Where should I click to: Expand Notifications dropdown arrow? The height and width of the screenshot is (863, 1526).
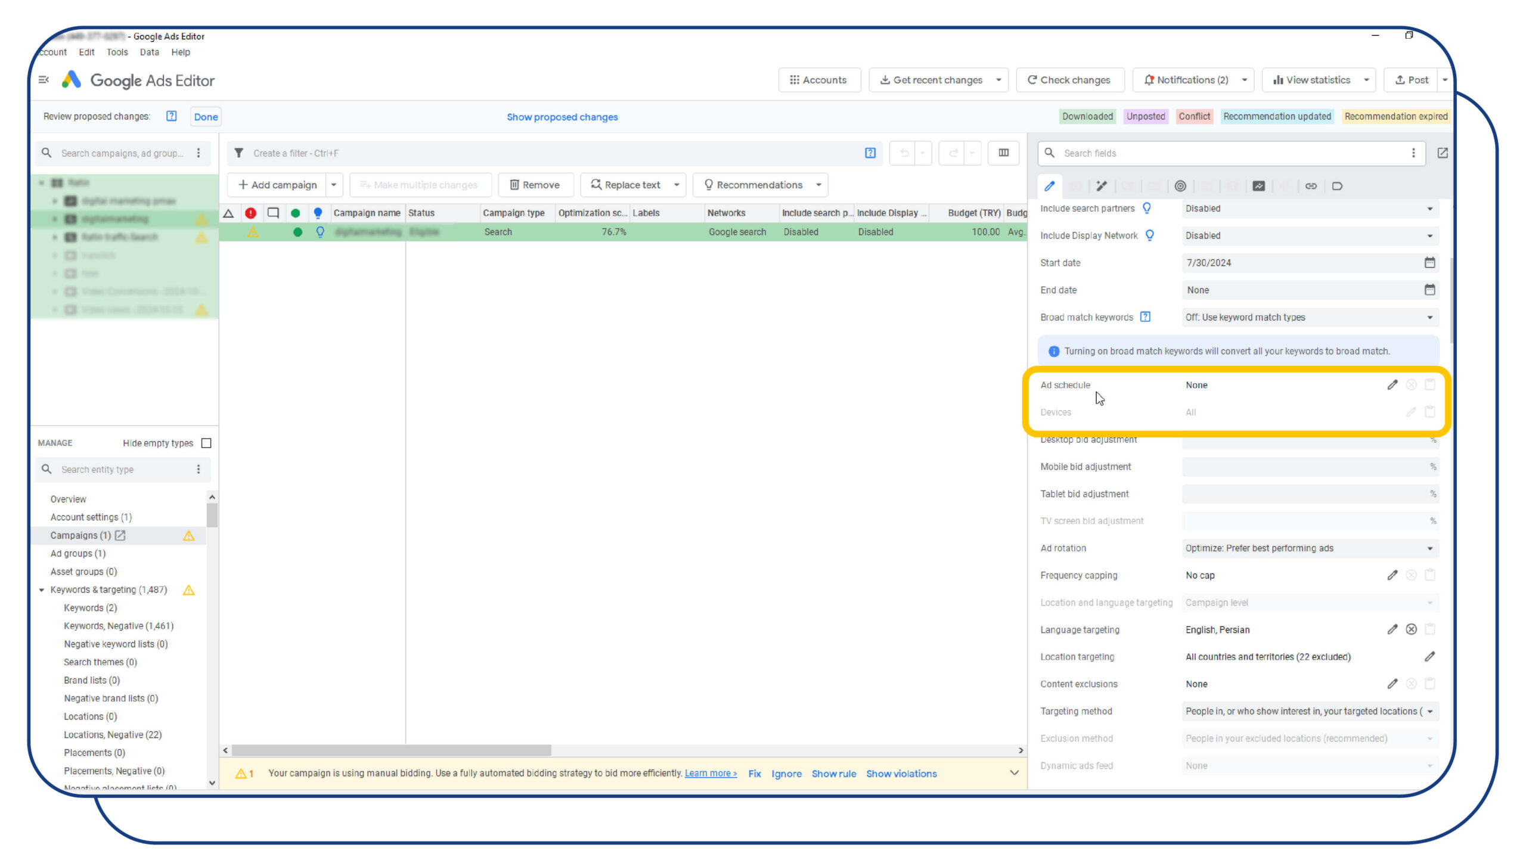[1245, 80]
